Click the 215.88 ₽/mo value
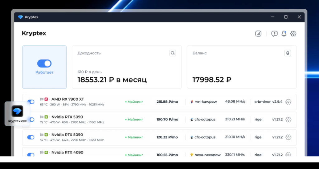 167,102
